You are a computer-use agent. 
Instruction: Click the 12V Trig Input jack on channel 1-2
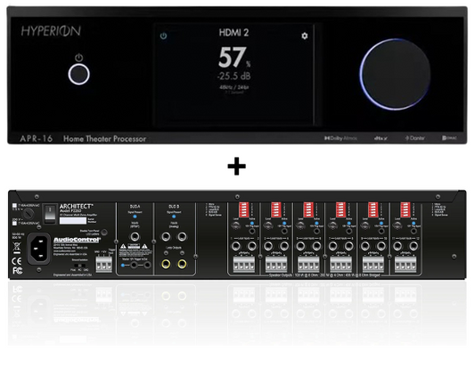click(252, 231)
